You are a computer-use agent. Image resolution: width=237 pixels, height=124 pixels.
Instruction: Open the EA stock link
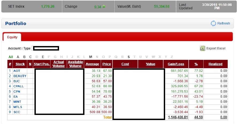coord(15,97)
